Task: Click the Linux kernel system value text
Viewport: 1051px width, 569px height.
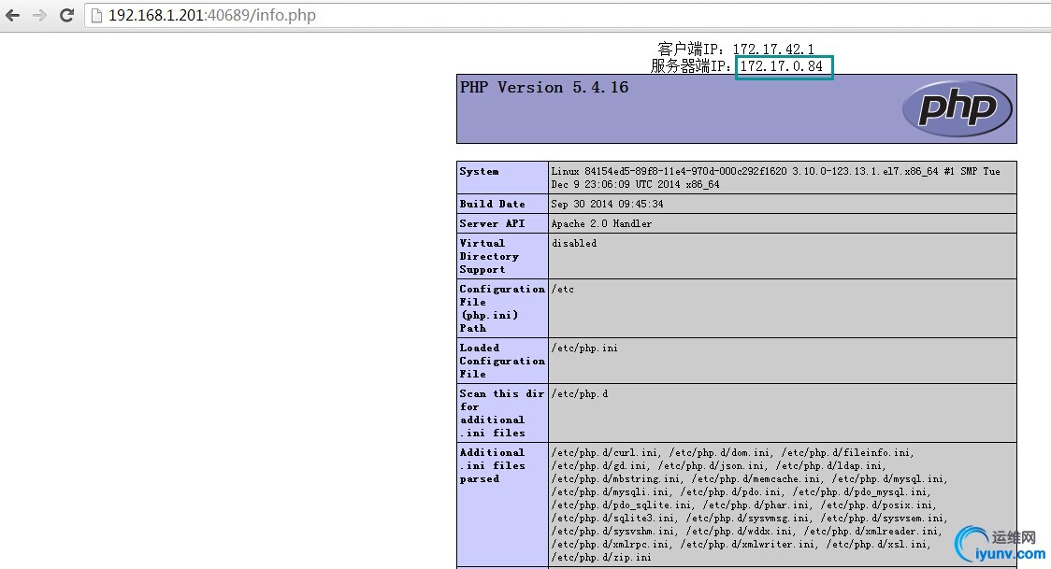Action: pos(775,178)
